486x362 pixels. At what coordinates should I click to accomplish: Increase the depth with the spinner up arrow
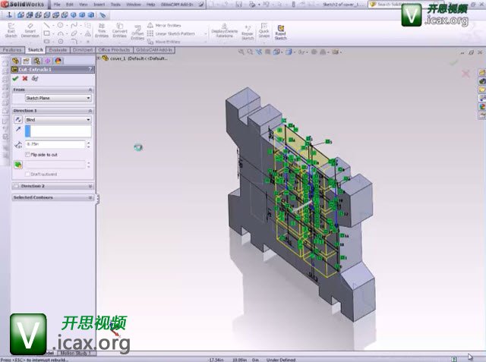89,143
